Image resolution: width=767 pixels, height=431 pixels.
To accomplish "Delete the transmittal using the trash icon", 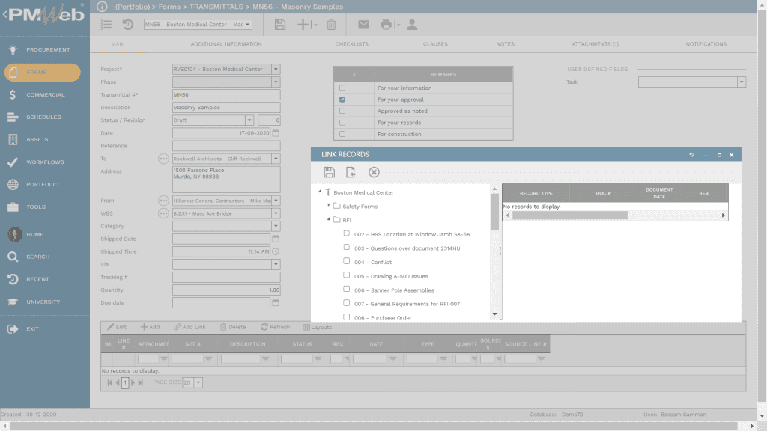I will (x=331, y=25).
